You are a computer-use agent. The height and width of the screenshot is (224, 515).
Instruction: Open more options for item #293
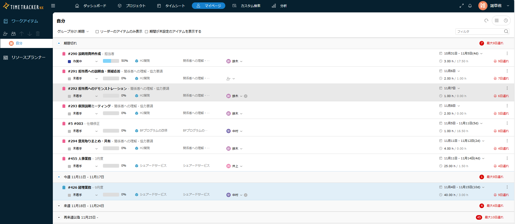click(507, 106)
